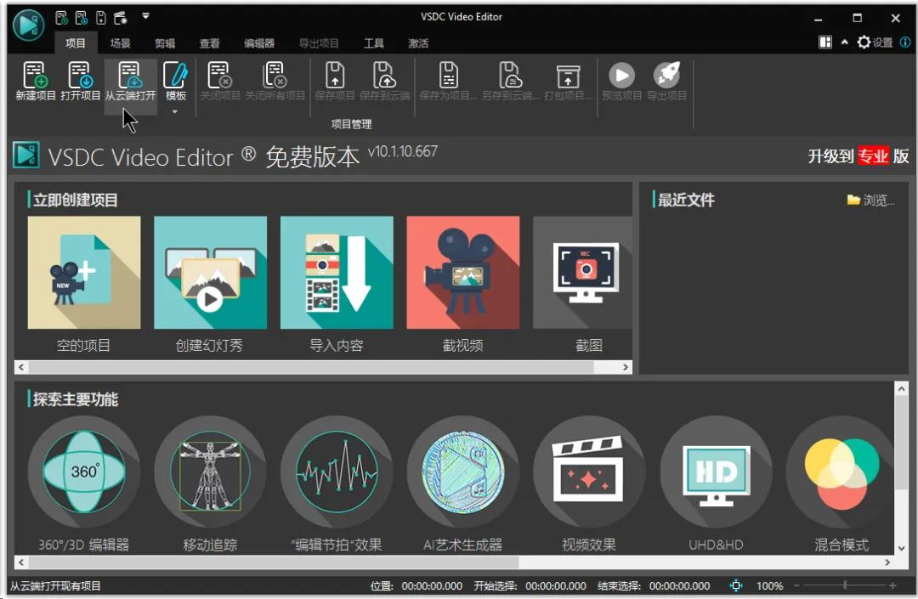This screenshot has width=918, height=599.
Task: Select the 移动追踪 motion tracking icon
Action: click(210, 472)
